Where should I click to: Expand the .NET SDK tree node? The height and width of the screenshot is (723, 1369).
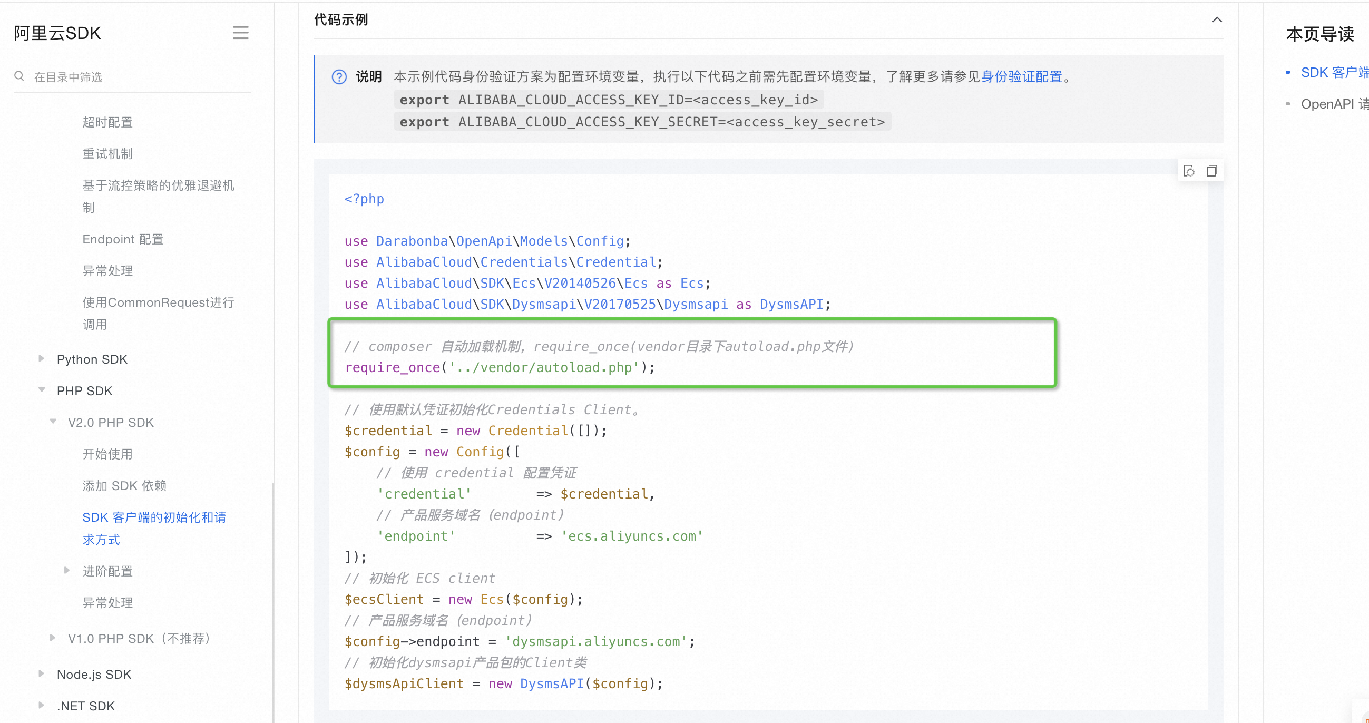pyautogui.click(x=42, y=706)
